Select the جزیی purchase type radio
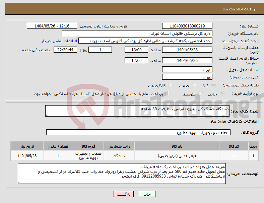 (222, 93)
